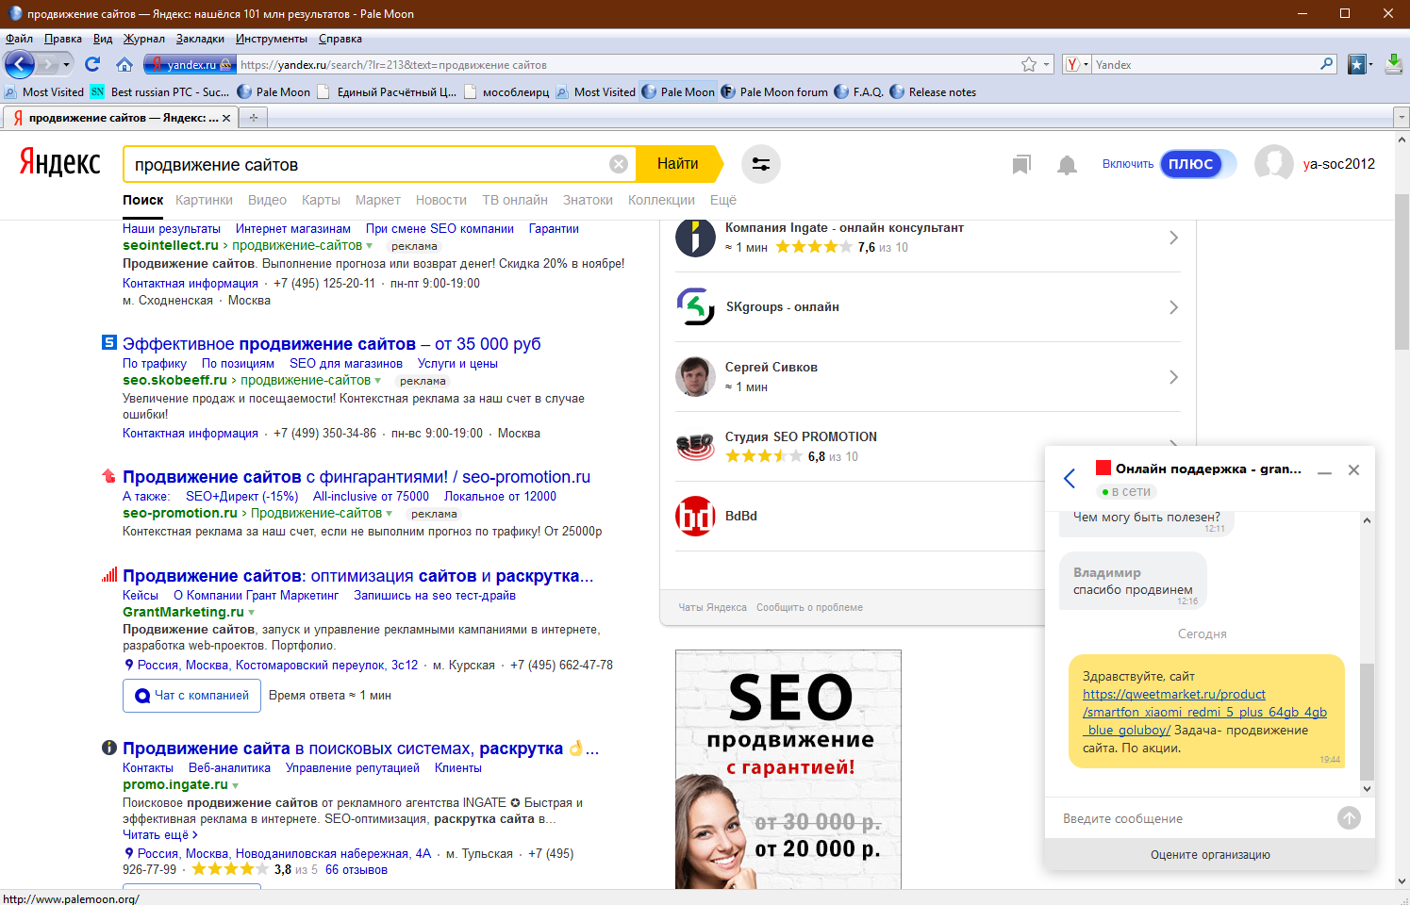Open the search engine selector dropdown

[x=1076, y=64]
